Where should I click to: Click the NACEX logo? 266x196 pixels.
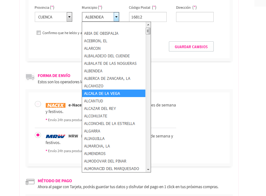click(55, 105)
